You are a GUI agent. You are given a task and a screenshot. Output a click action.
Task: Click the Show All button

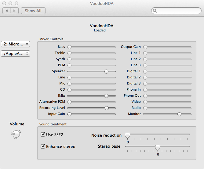[33, 11]
